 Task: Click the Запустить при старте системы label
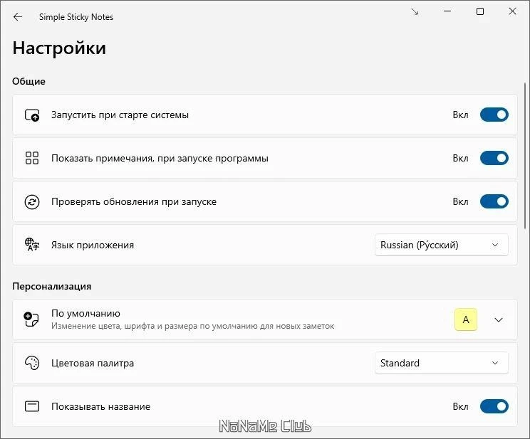(120, 115)
